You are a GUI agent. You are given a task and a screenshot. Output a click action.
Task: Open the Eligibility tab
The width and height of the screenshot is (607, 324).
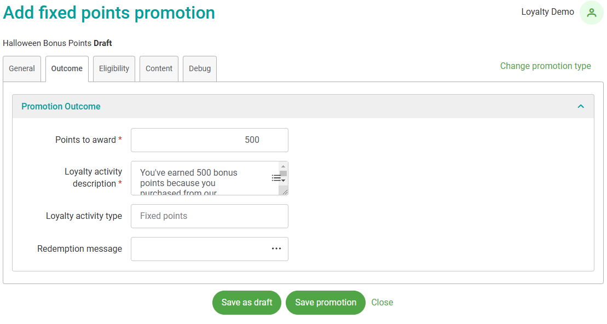114,69
